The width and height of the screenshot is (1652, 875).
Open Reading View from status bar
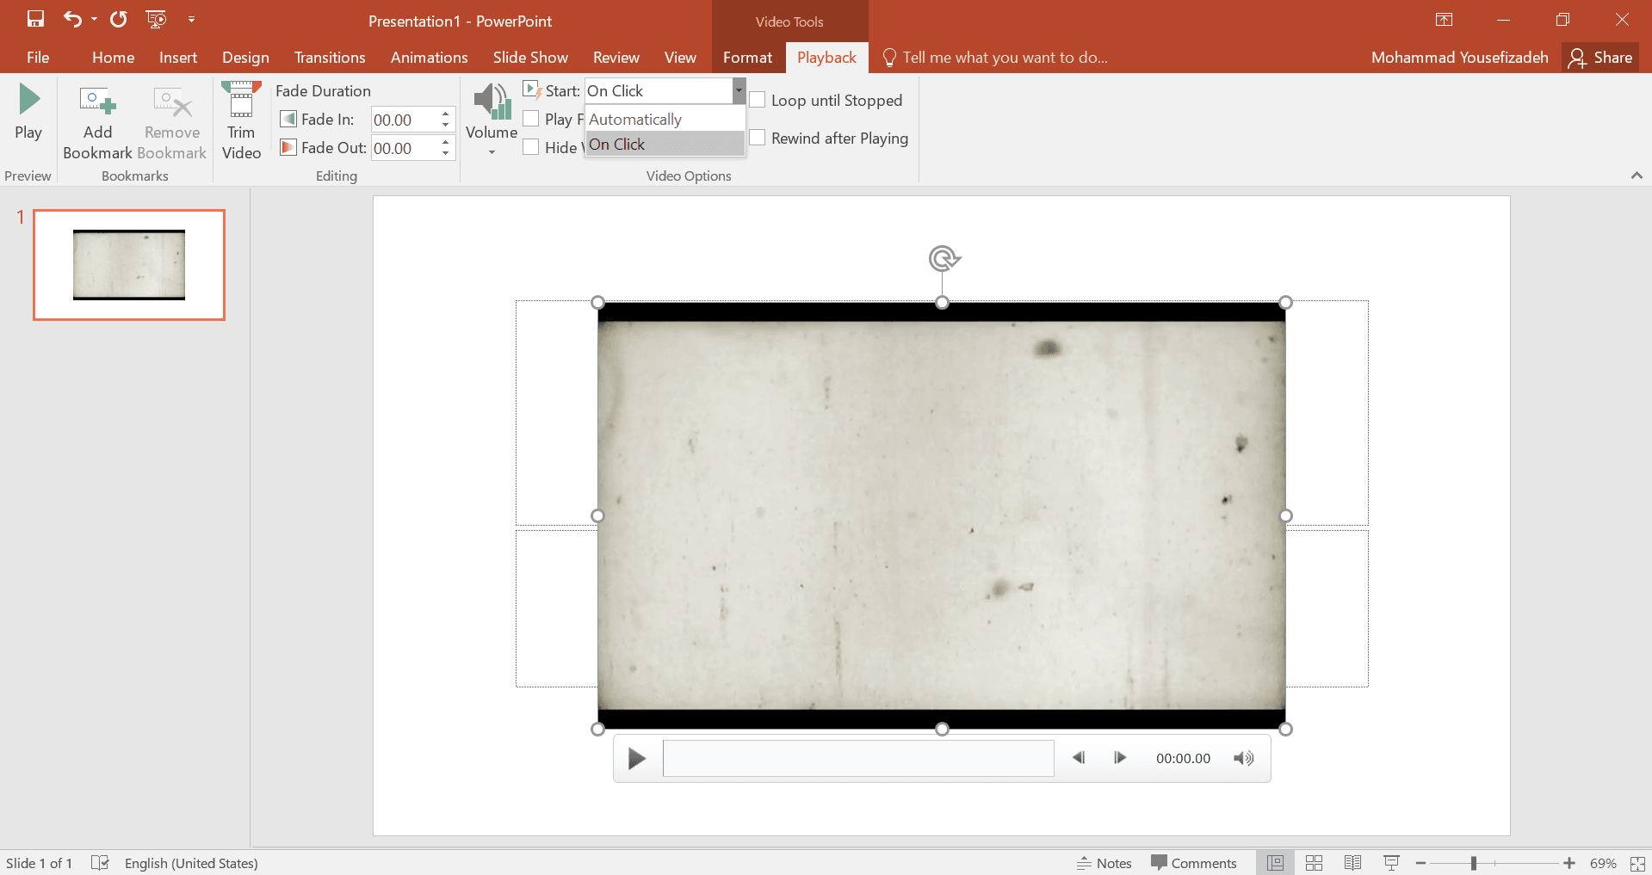[x=1352, y=863]
